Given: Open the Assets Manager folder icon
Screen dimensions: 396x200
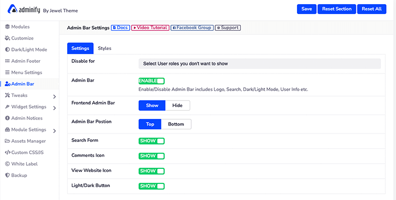Looking at the screenshot, I should (7, 141).
